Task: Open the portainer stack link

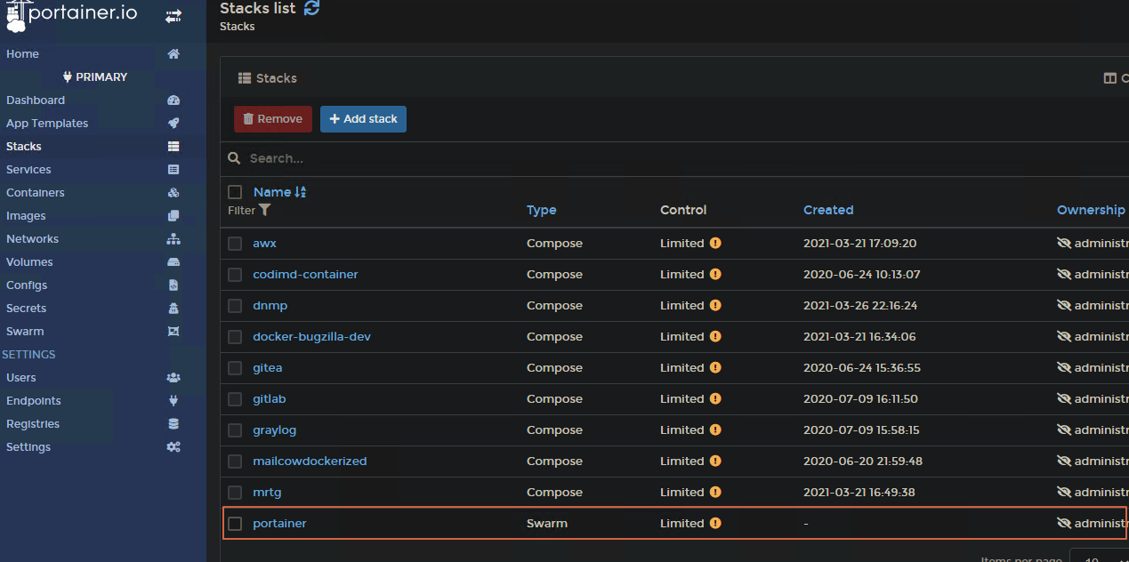Action: coord(279,524)
